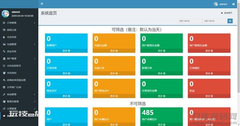The width and height of the screenshot is (240, 126).
Task: Click the end date field 2021-04-22
Action: pos(215,21)
